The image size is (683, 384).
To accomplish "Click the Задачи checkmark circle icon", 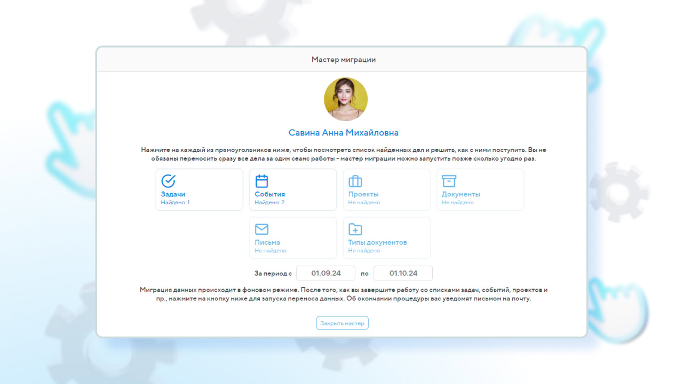I will click(168, 181).
